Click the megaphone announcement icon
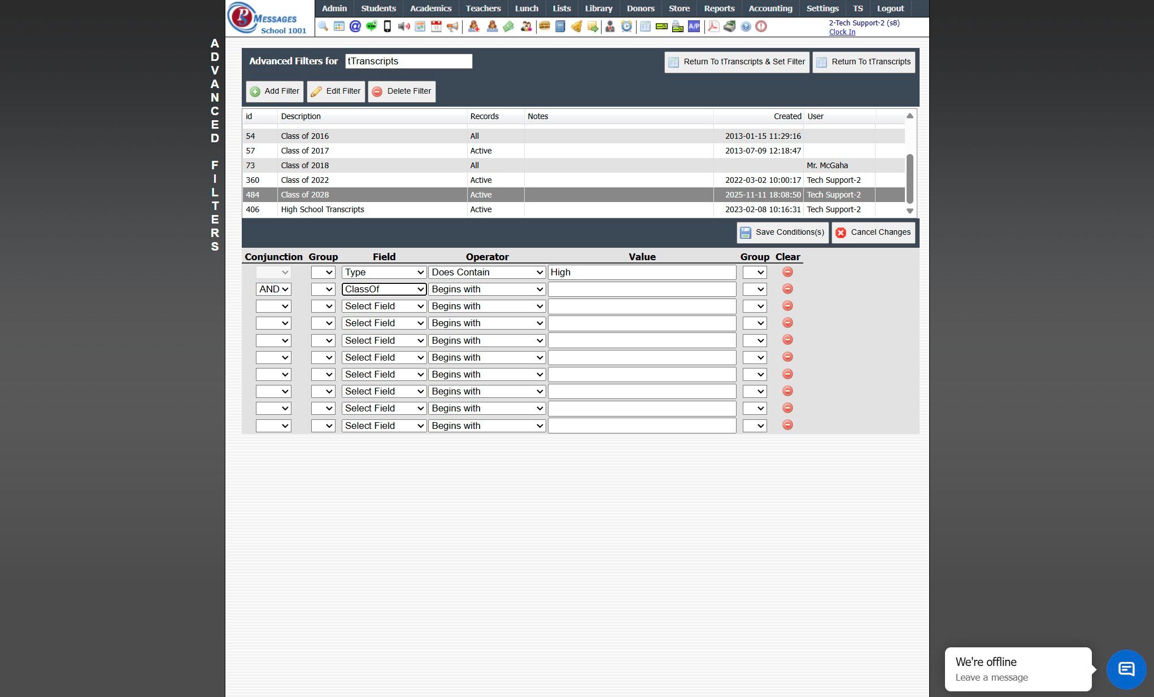Screen dimensions: 1154x697 452,27
